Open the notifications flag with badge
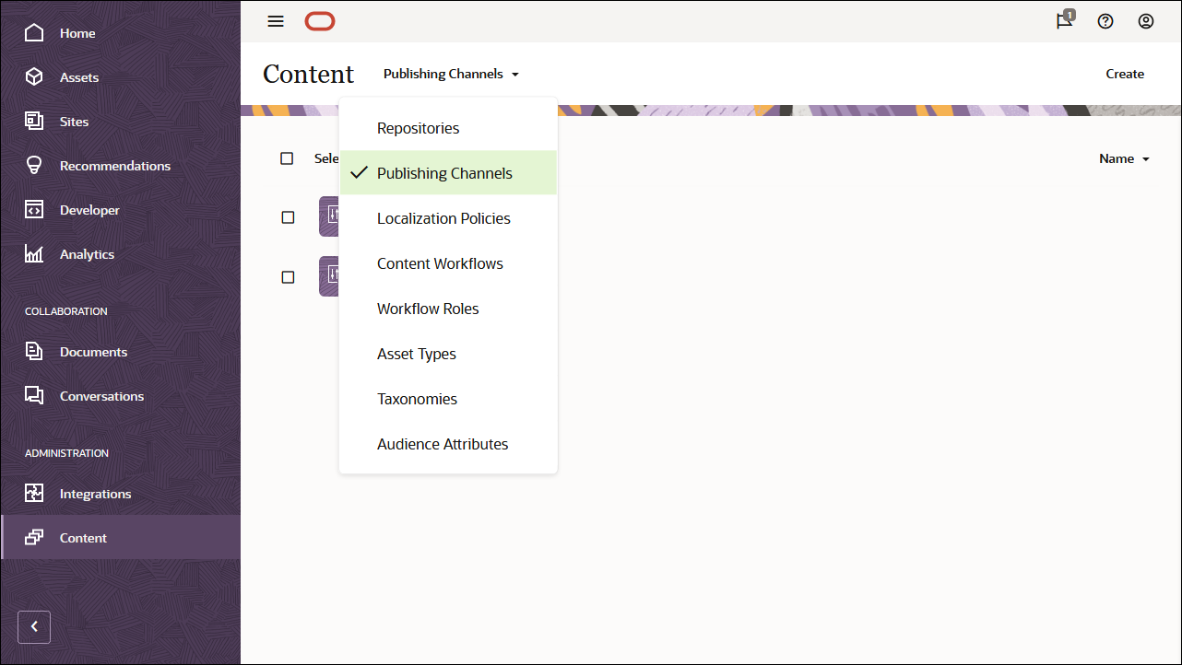The height and width of the screenshot is (665, 1182). point(1064,21)
